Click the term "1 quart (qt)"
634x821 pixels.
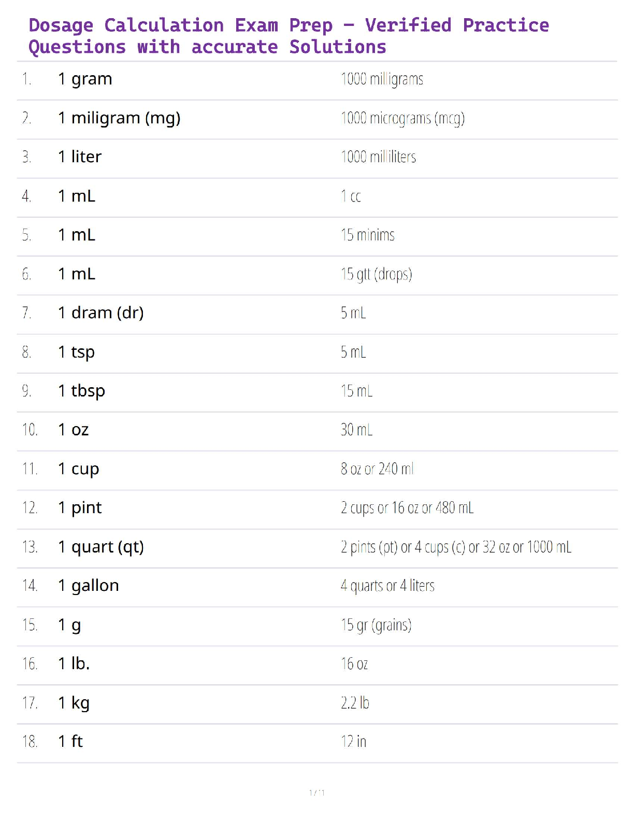[x=100, y=547]
